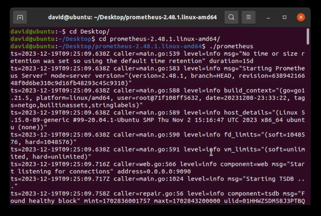Click the 'cd Desktop/' command
This screenshot has height=216, width=321.
pyautogui.click(x=89, y=32)
